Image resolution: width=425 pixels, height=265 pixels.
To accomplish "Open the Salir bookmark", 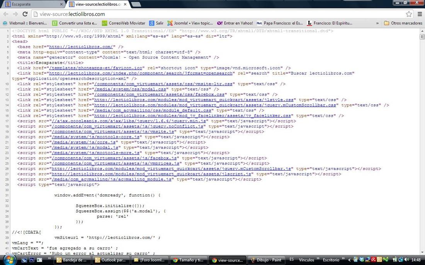I will pyautogui.click(x=156, y=23).
